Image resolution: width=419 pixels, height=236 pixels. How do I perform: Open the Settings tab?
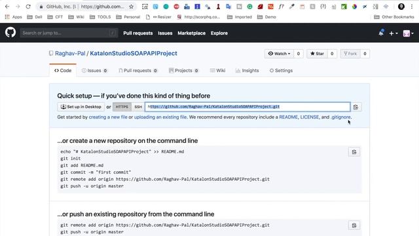[281, 70]
